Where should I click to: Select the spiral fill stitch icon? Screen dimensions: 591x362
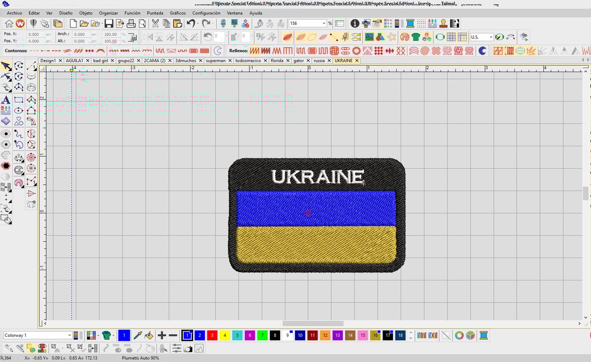click(425, 51)
